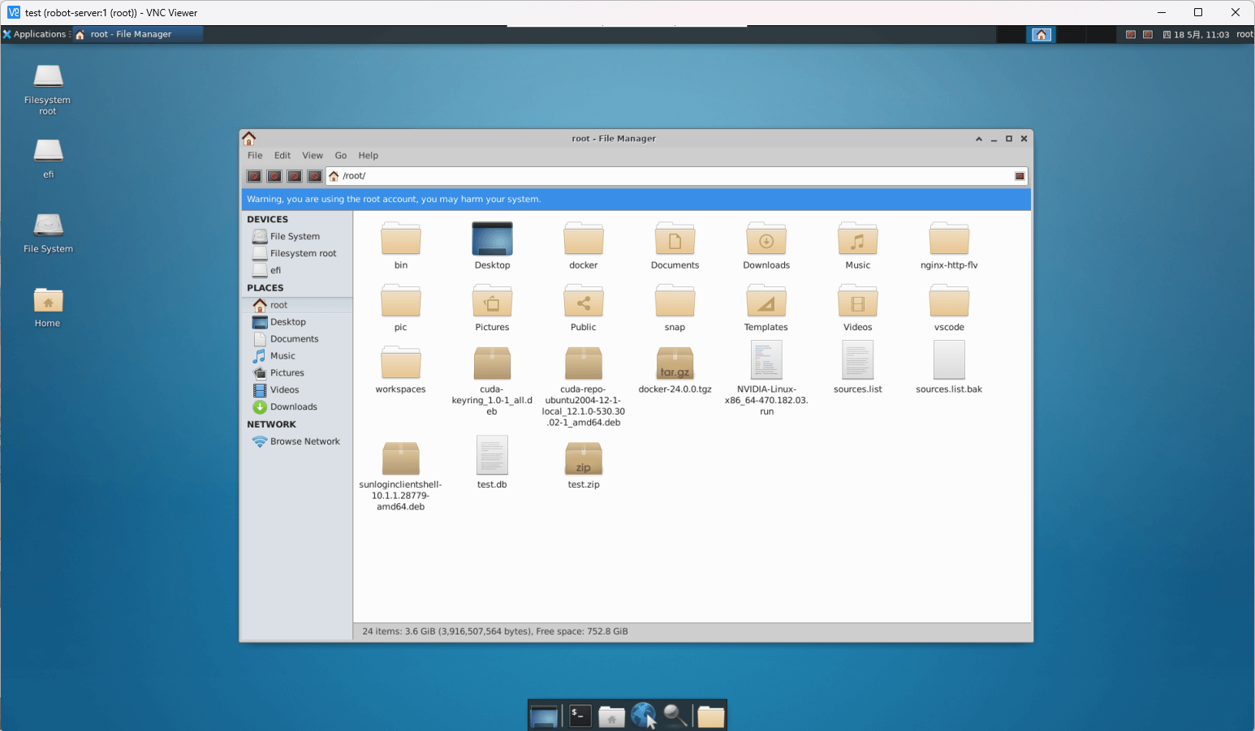
Task: Open the Home folder icon in the dock
Action: click(611, 716)
